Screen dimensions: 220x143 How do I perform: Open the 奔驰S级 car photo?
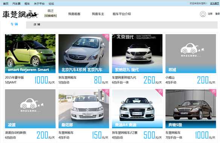pos(191,109)
